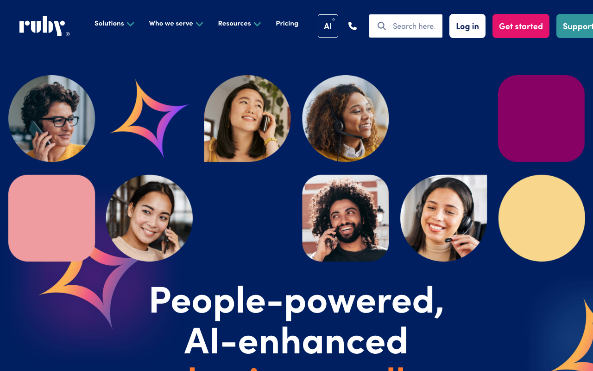Select the pink rounded square tile

click(x=51, y=218)
